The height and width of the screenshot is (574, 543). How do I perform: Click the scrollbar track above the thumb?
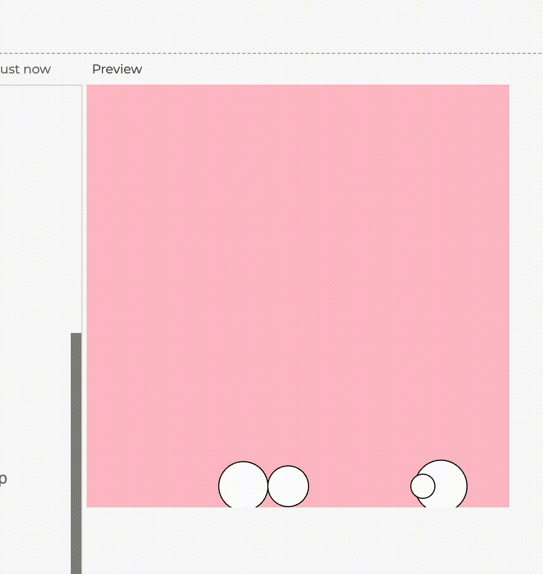[76, 211]
